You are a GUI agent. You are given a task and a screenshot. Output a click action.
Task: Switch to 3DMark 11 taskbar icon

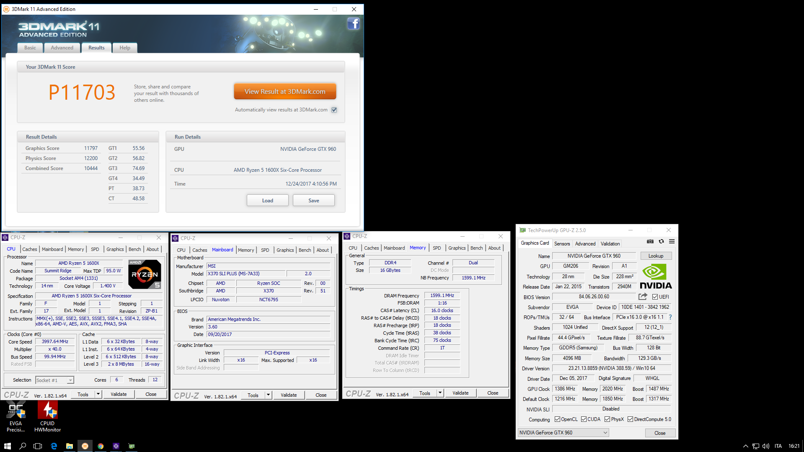tap(85, 446)
